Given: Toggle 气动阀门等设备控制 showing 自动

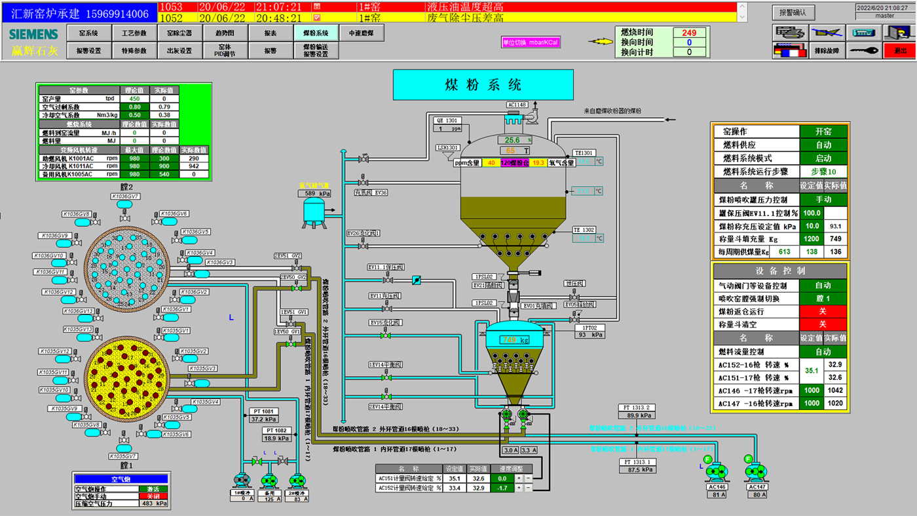Looking at the screenshot, I should [823, 286].
